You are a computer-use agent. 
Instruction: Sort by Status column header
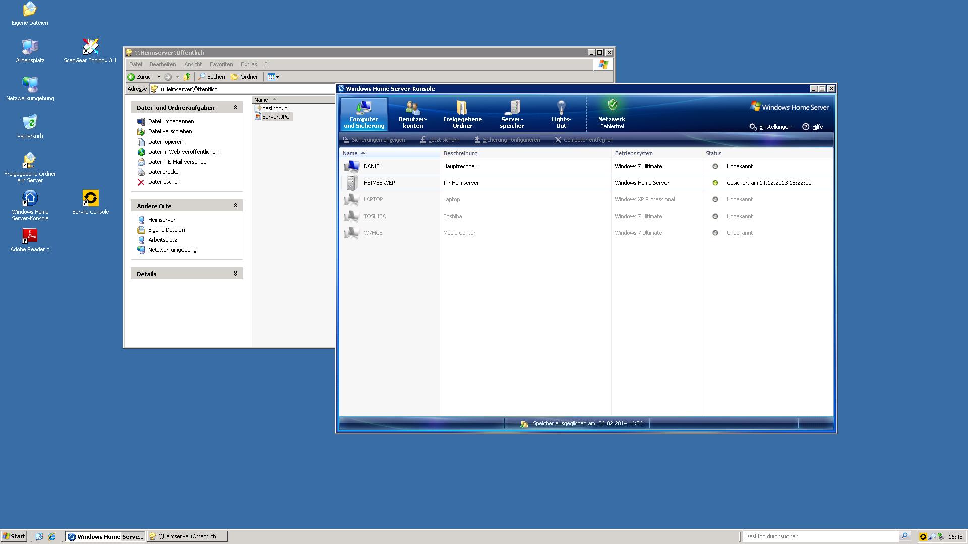click(x=767, y=153)
